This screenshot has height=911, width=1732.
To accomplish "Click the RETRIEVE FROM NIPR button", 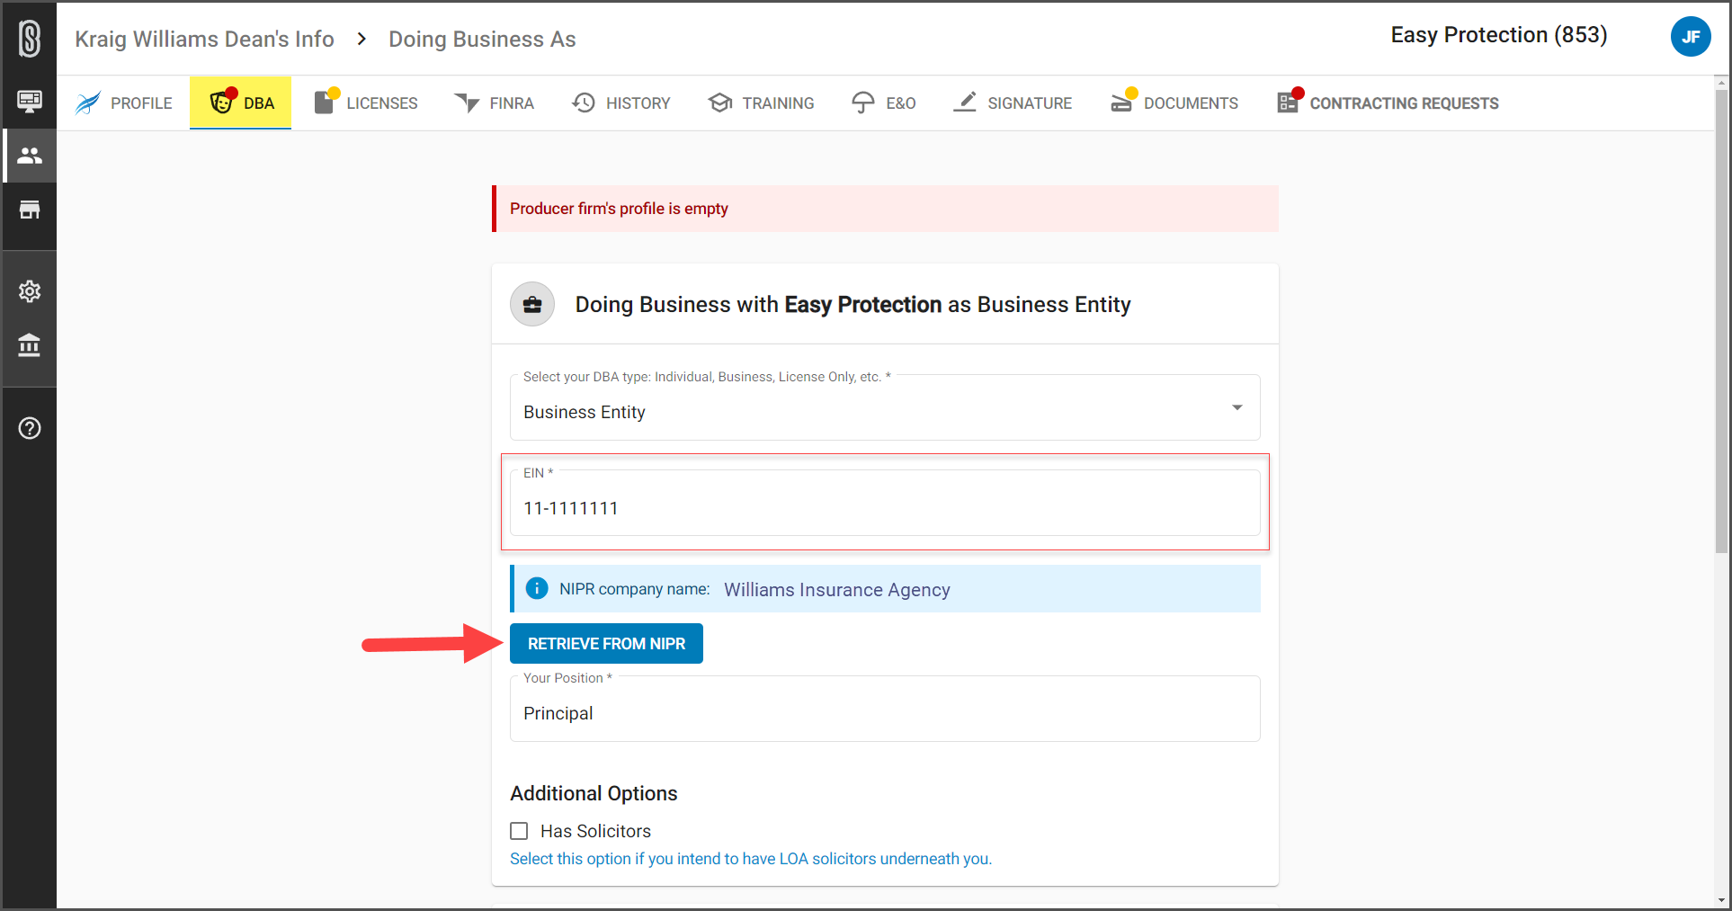I will tap(606, 644).
